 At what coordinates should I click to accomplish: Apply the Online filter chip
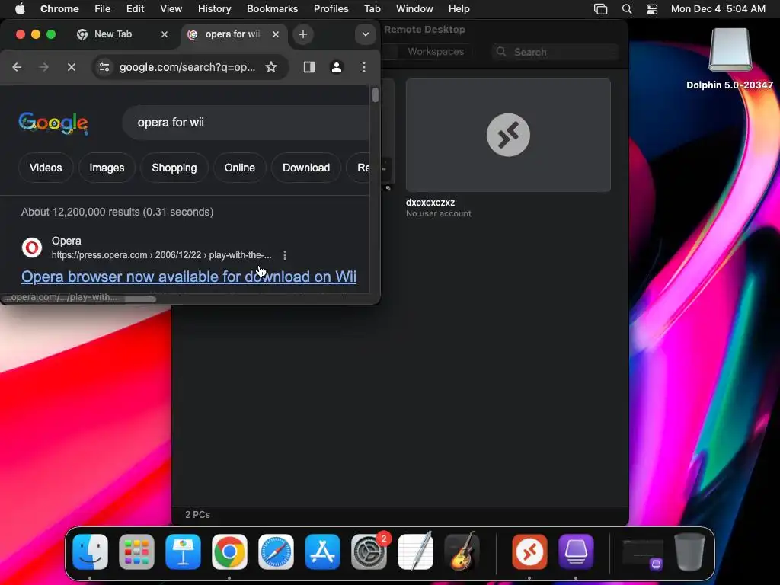point(240,168)
